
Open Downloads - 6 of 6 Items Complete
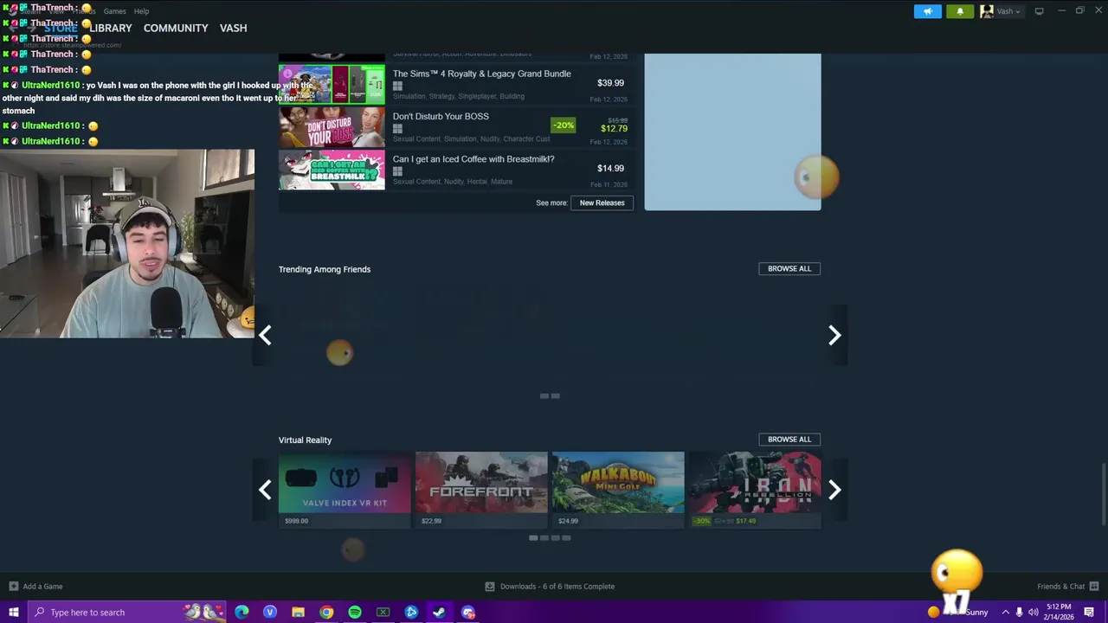557,586
